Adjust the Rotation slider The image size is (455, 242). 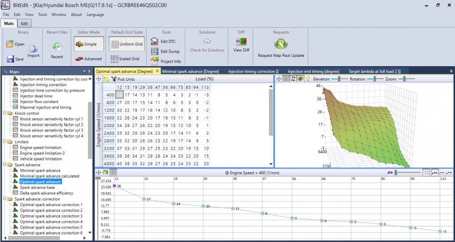coord(375,79)
